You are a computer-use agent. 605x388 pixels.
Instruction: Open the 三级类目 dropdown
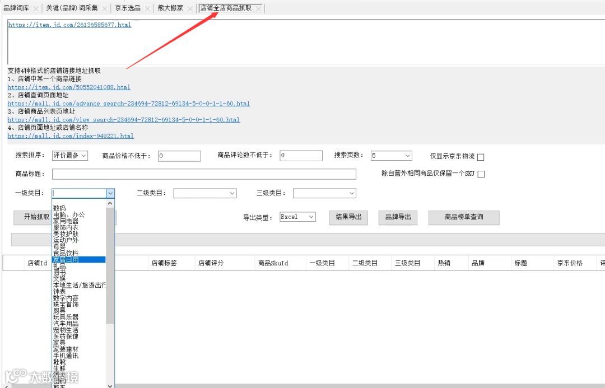324,193
